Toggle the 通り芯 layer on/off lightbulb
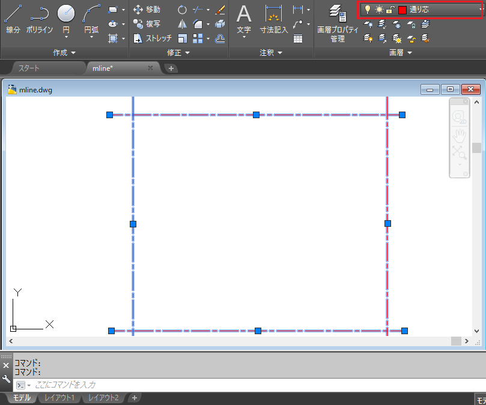This screenshot has height=405, width=486. [x=367, y=10]
